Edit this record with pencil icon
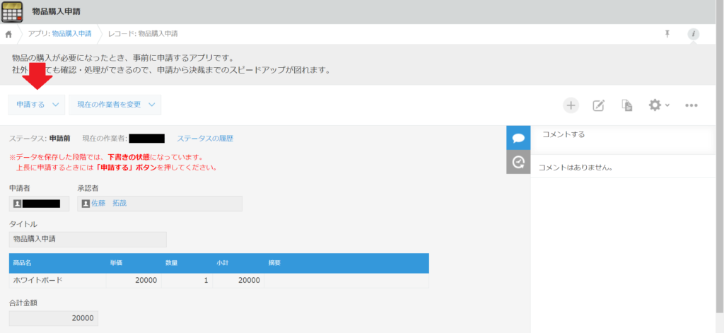Screen dimensions: 724x333 point(598,105)
